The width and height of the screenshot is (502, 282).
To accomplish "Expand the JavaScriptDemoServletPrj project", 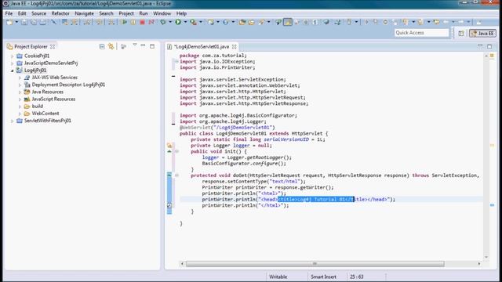I will (x=13, y=63).
